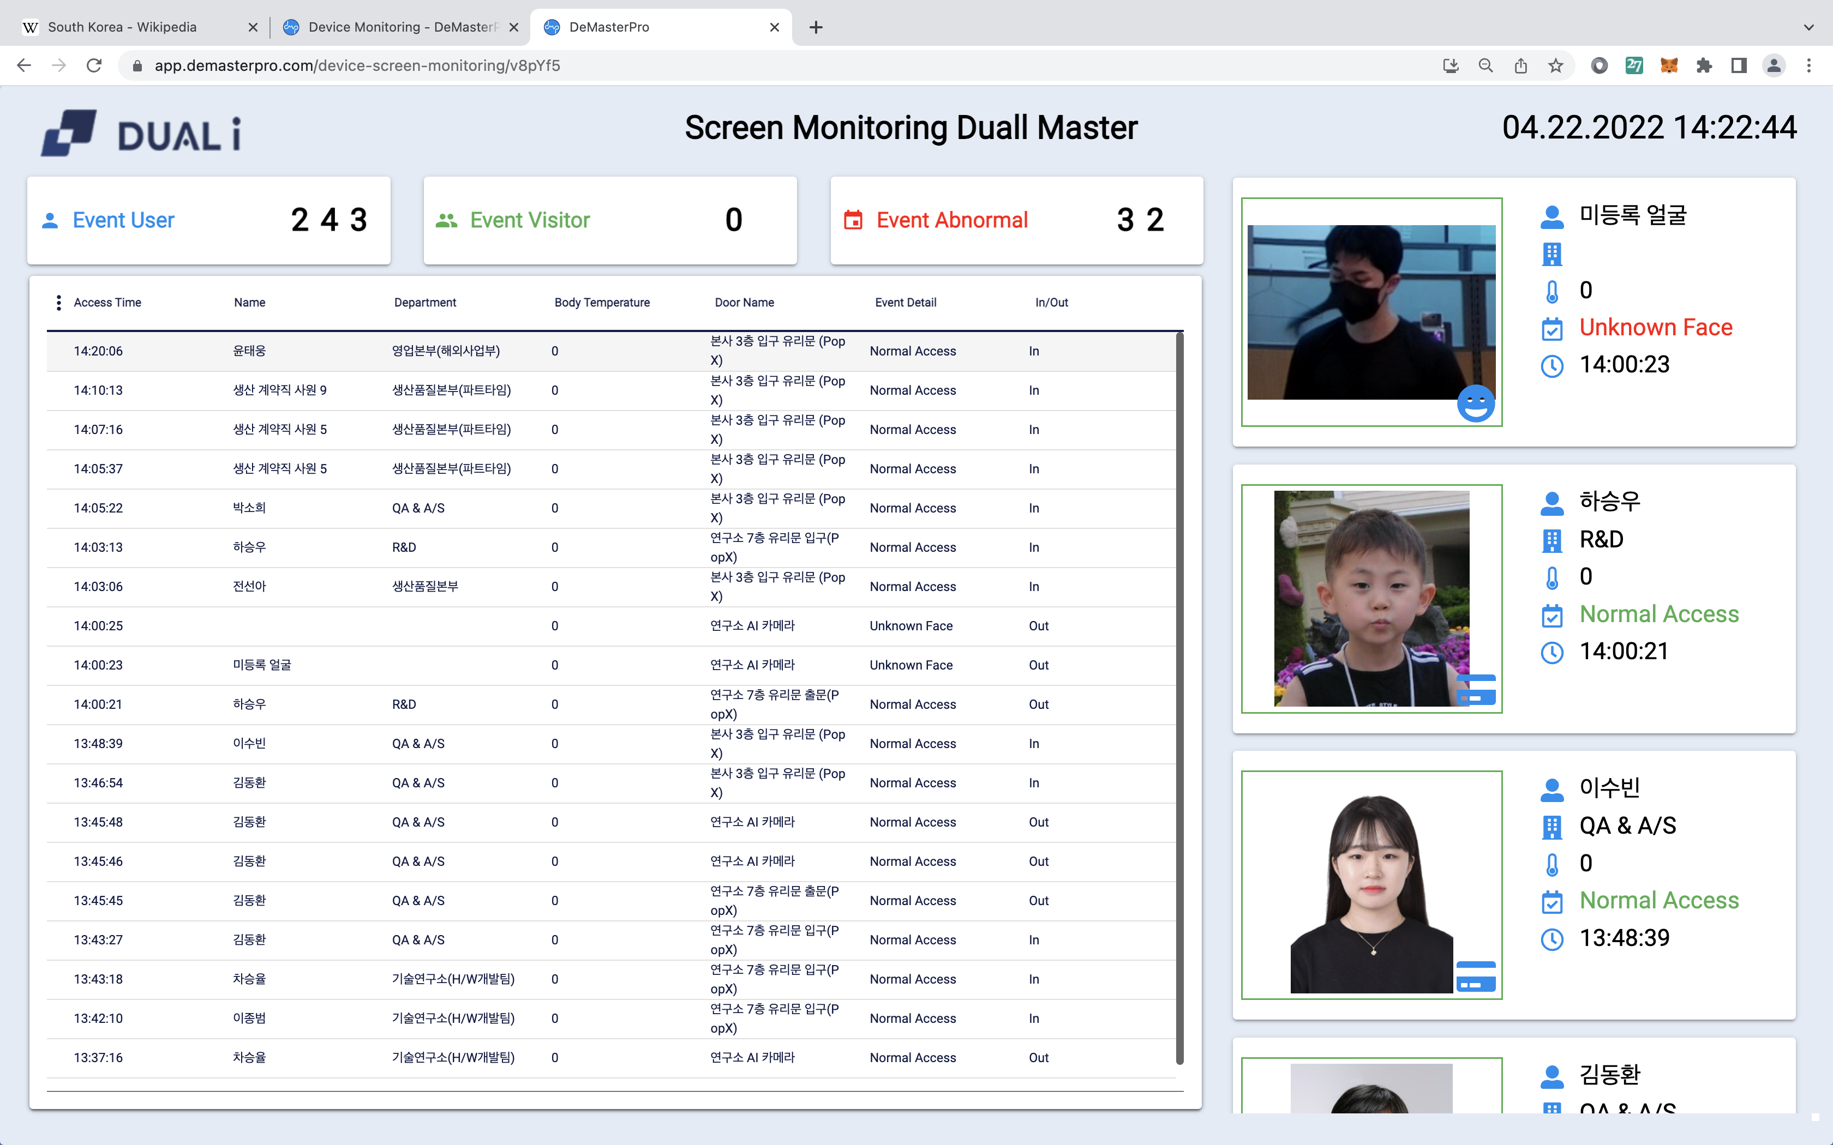The image size is (1833, 1145).
Task: Toggle the browser side panel icon
Action: (x=1739, y=66)
